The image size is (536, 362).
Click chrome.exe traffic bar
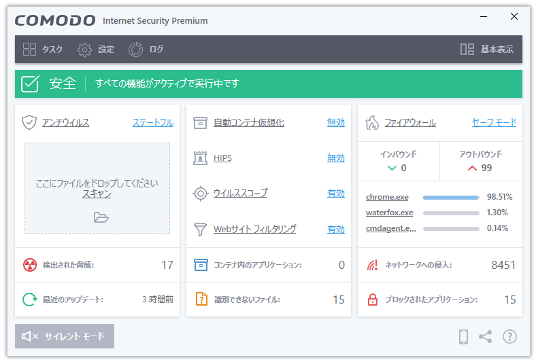451,198
